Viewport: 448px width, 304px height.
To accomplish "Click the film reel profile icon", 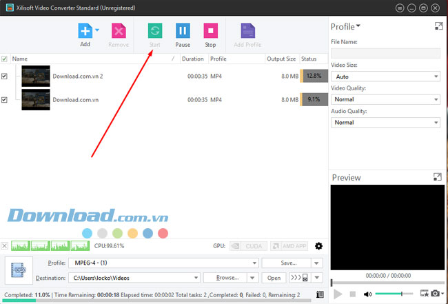I will pyautogui.click(x=19, y=270).
